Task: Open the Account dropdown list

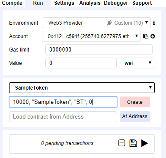Action: pyautogui.click(x=91, y=36)
